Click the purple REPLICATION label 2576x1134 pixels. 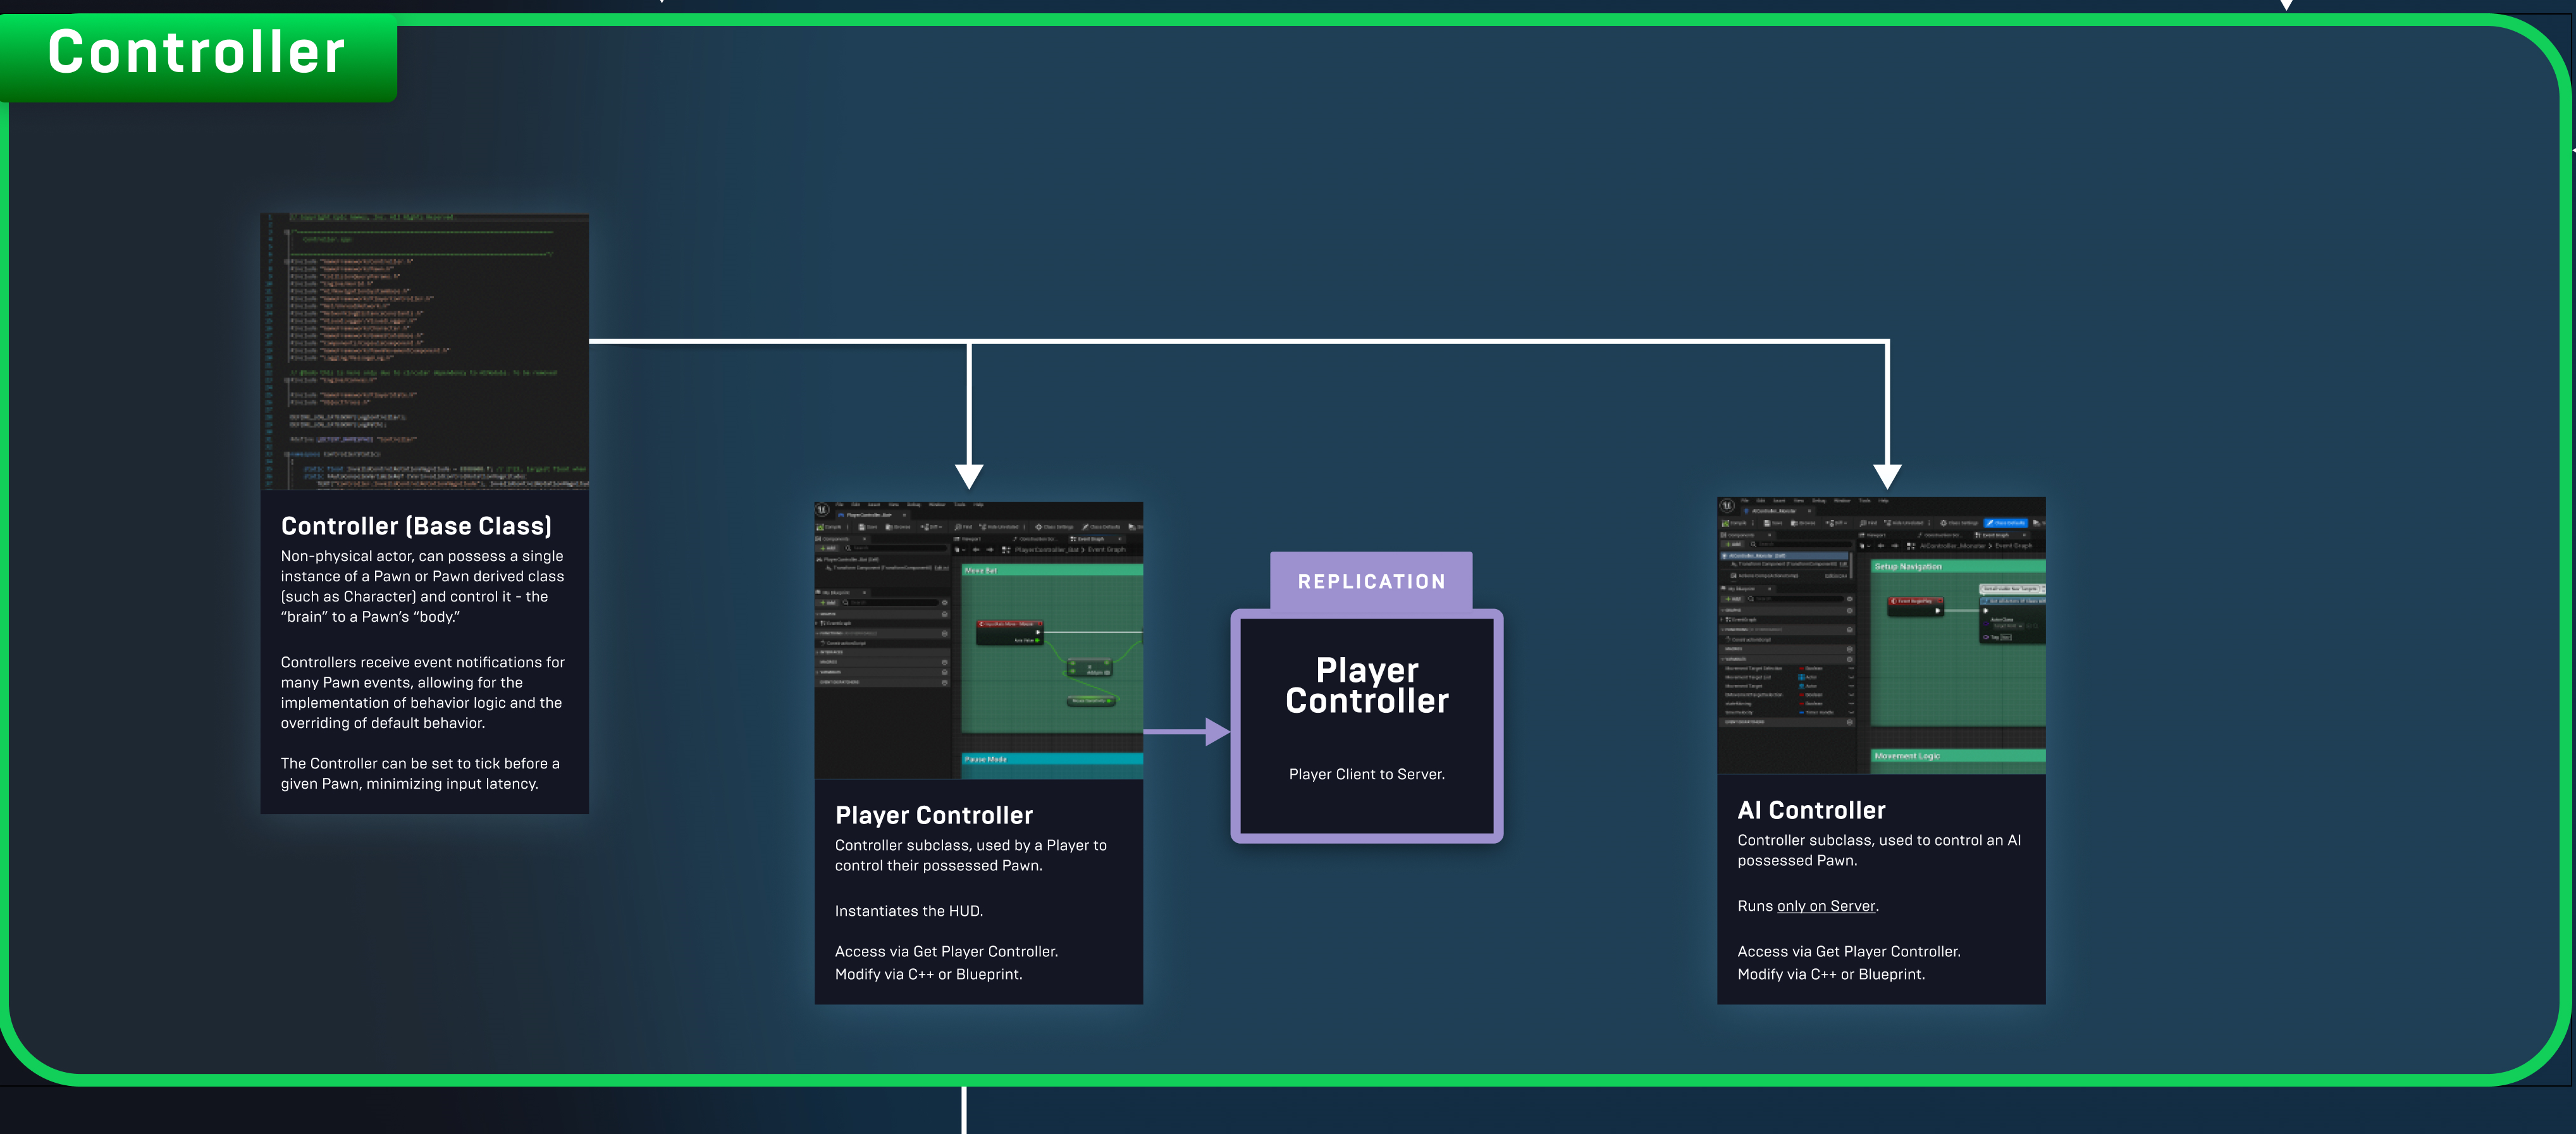click(1371, 581)
